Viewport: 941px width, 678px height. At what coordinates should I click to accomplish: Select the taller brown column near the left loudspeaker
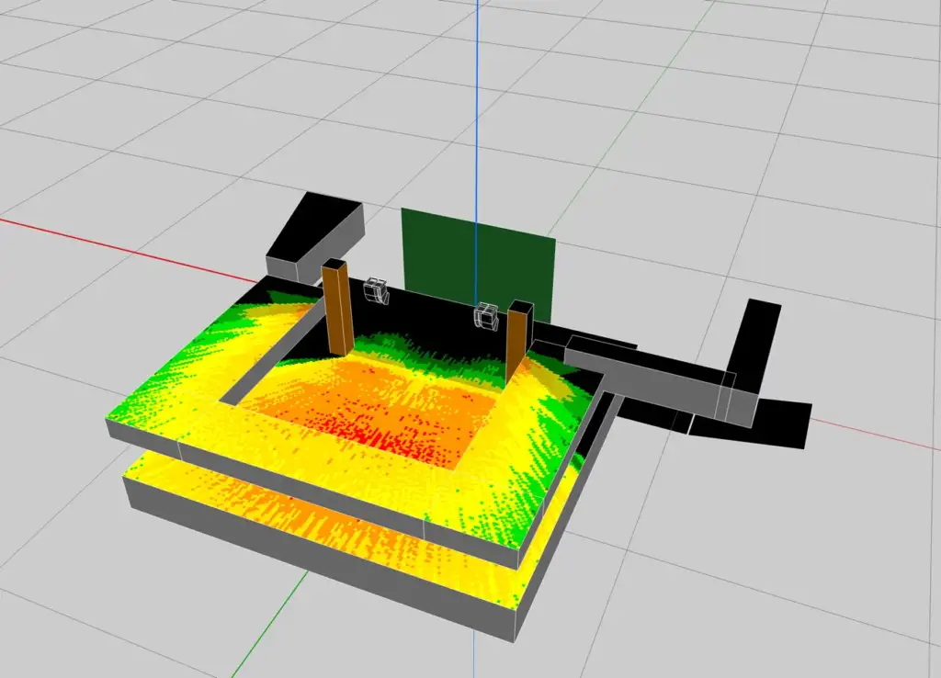coord(337,307)
